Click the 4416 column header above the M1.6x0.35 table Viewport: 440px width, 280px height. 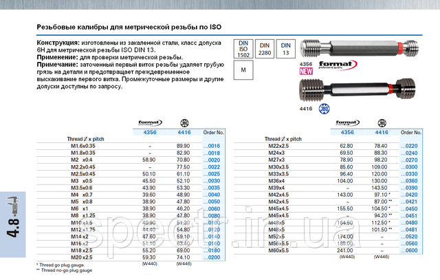click(x=184, y=132)
